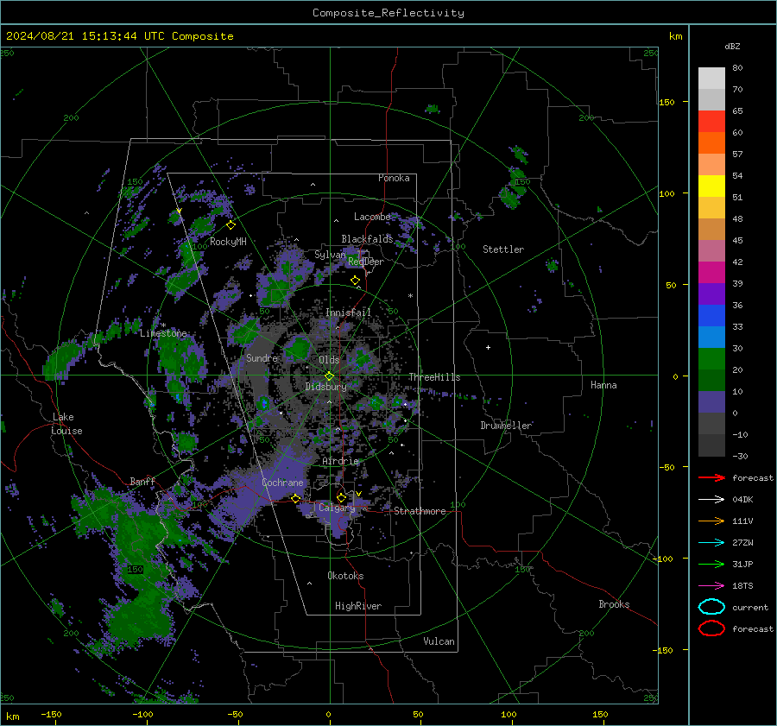Click the yellow diamond marker below RedDeer
The height and width of the screenshot is (726, 777).
pos(355,281)
